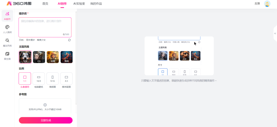Open the AI实验室 tab

coord(79,4)
